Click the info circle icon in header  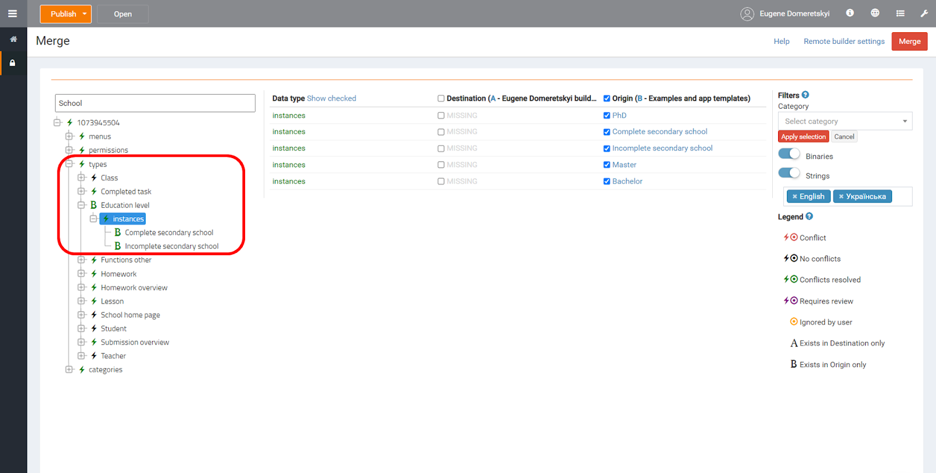tap(850, 13)
